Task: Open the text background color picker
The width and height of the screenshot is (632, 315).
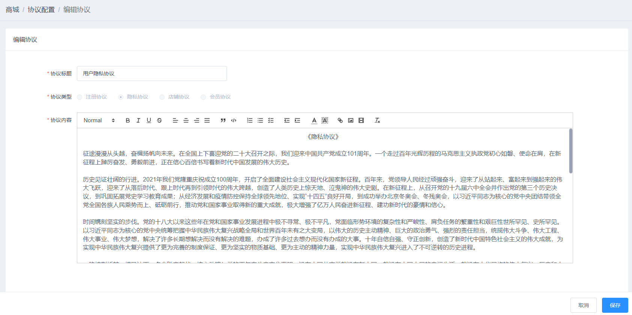Action: (325, 120)
